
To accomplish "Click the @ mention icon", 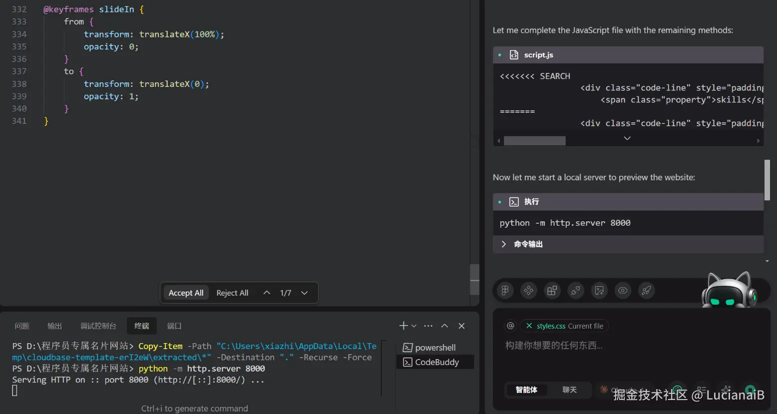I will pos(510,326).
